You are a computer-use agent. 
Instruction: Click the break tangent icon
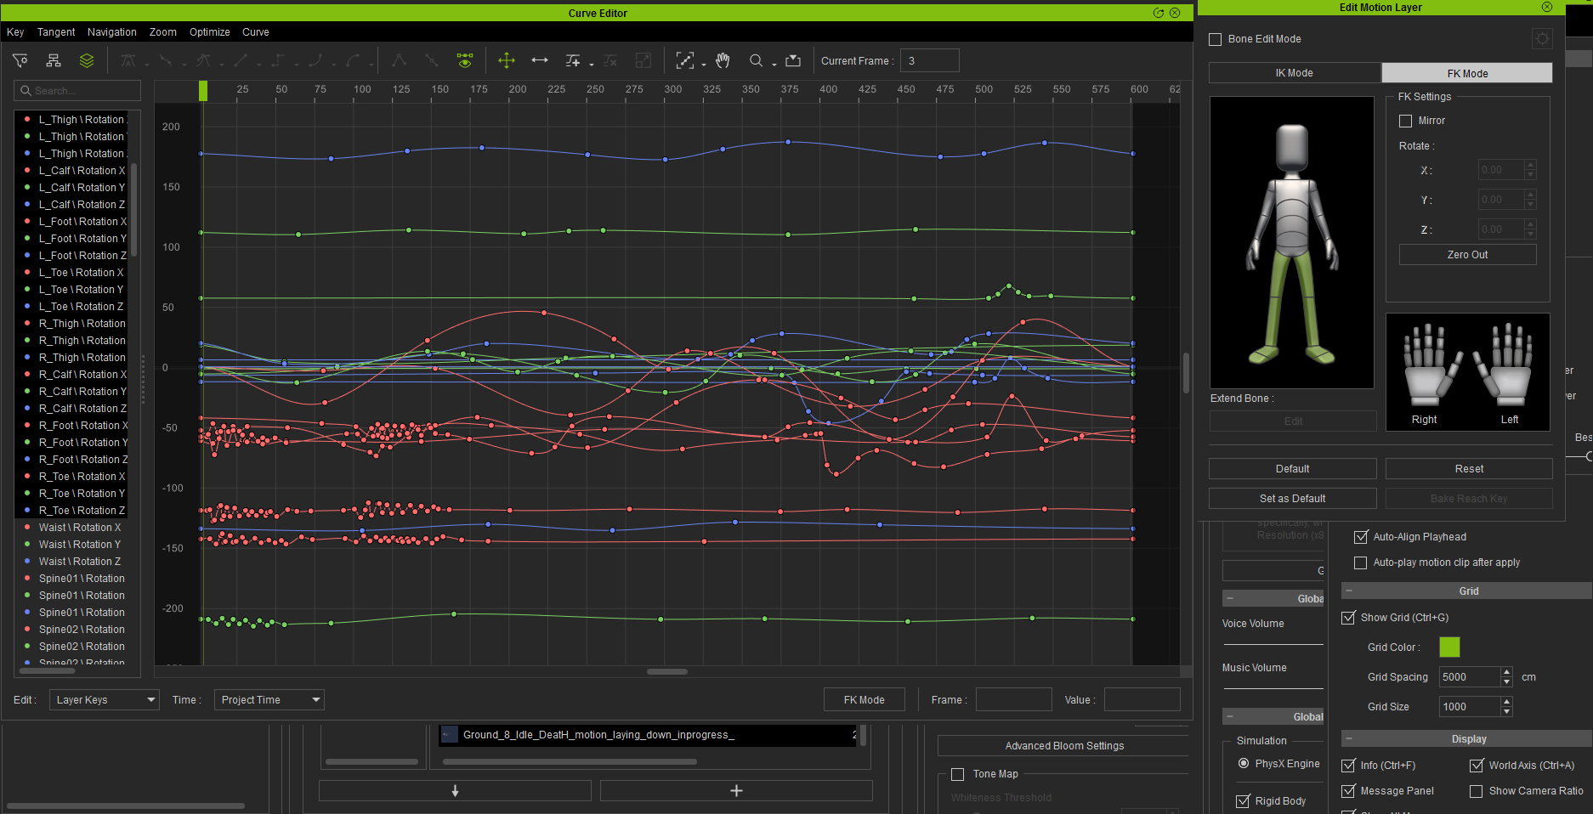coord(399,60)
